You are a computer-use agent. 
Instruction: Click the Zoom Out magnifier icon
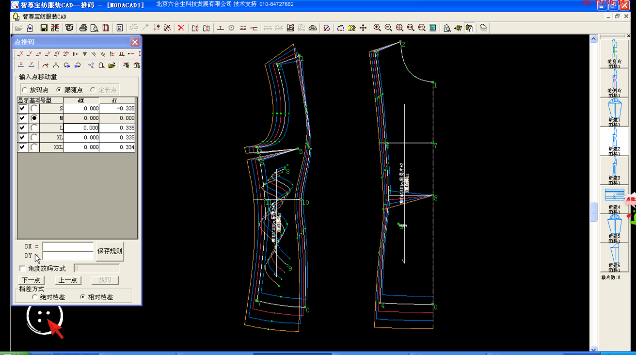388,28
